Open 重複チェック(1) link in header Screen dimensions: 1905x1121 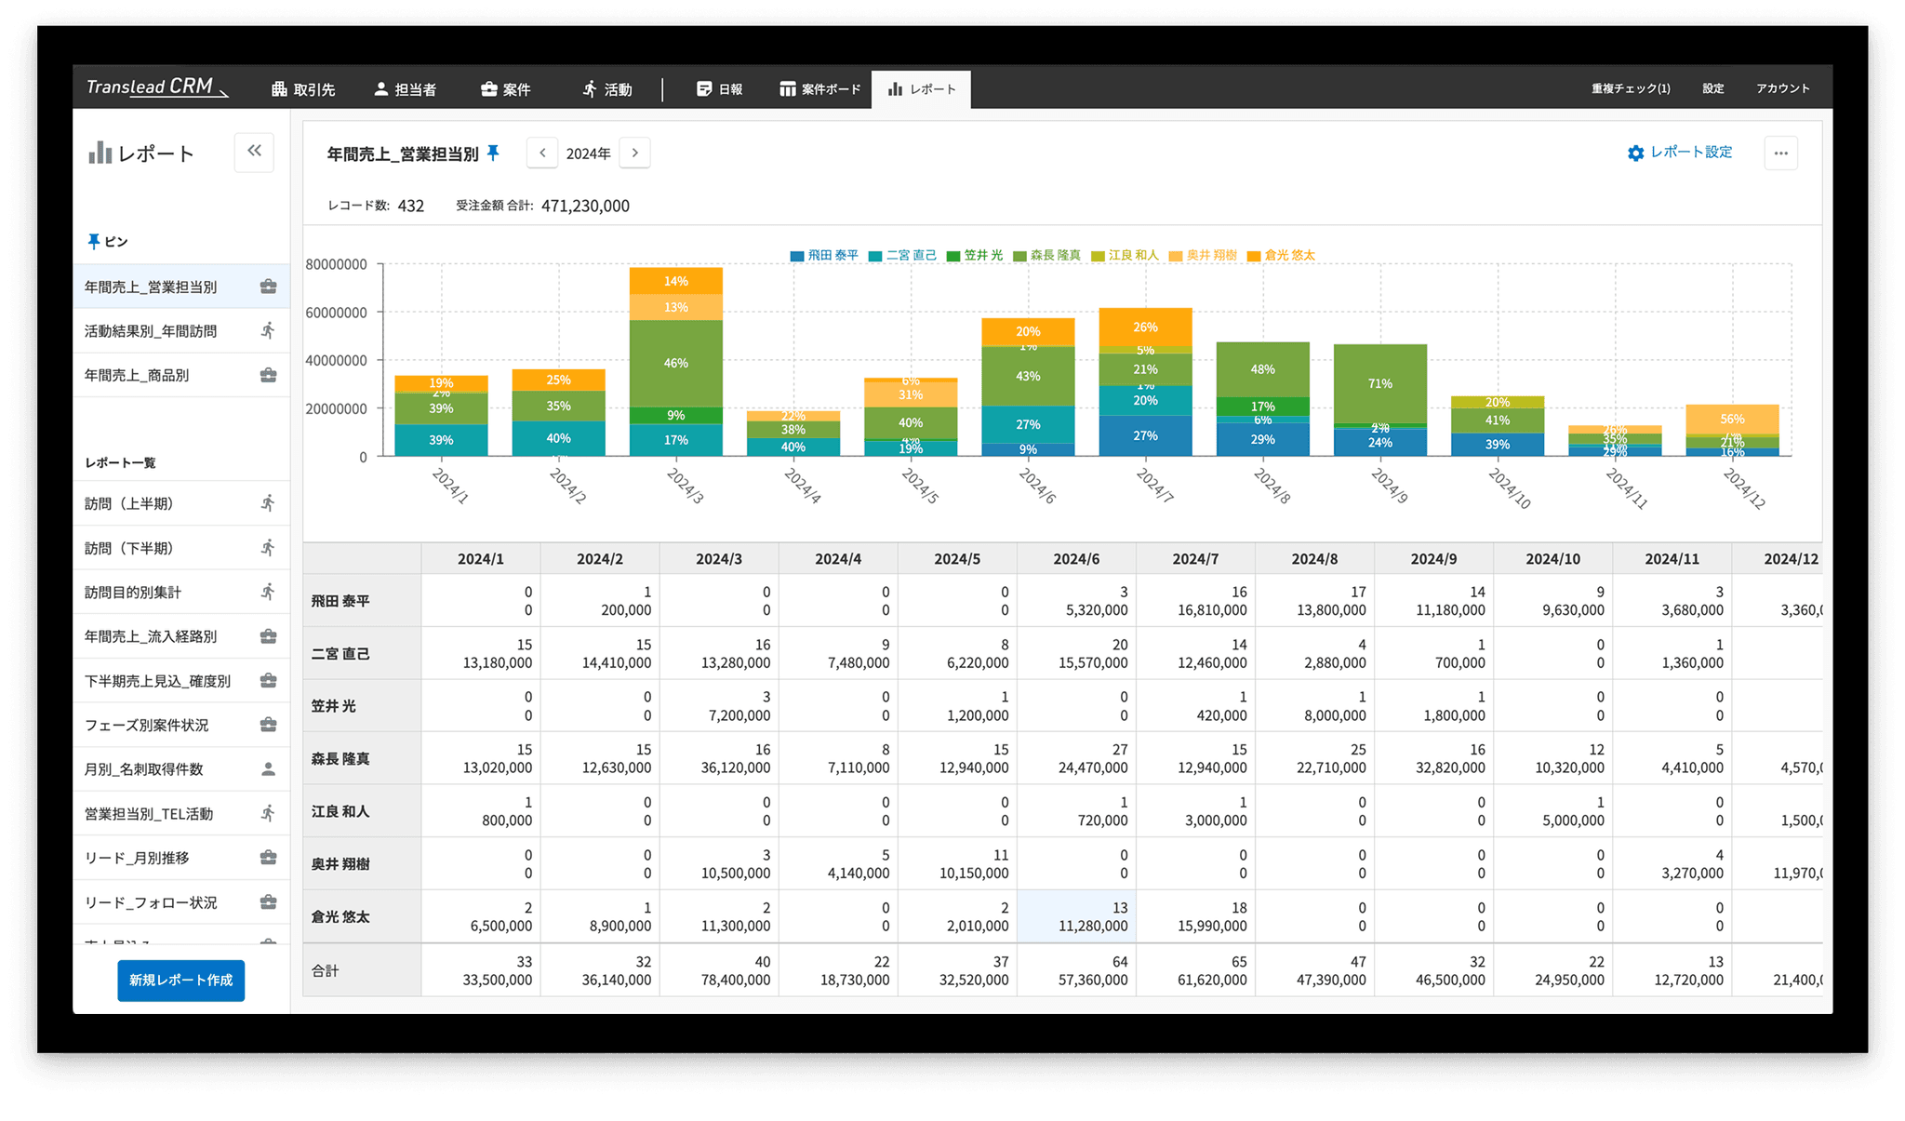pyautogui.click(x=1630, y=88)
